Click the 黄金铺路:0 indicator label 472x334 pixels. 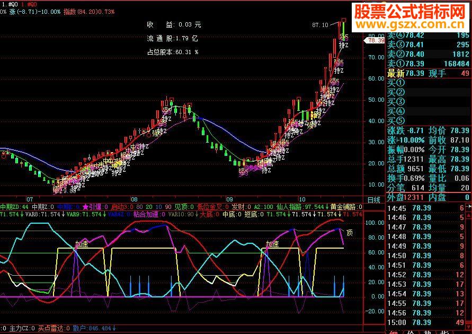click(x=346, y=207)
